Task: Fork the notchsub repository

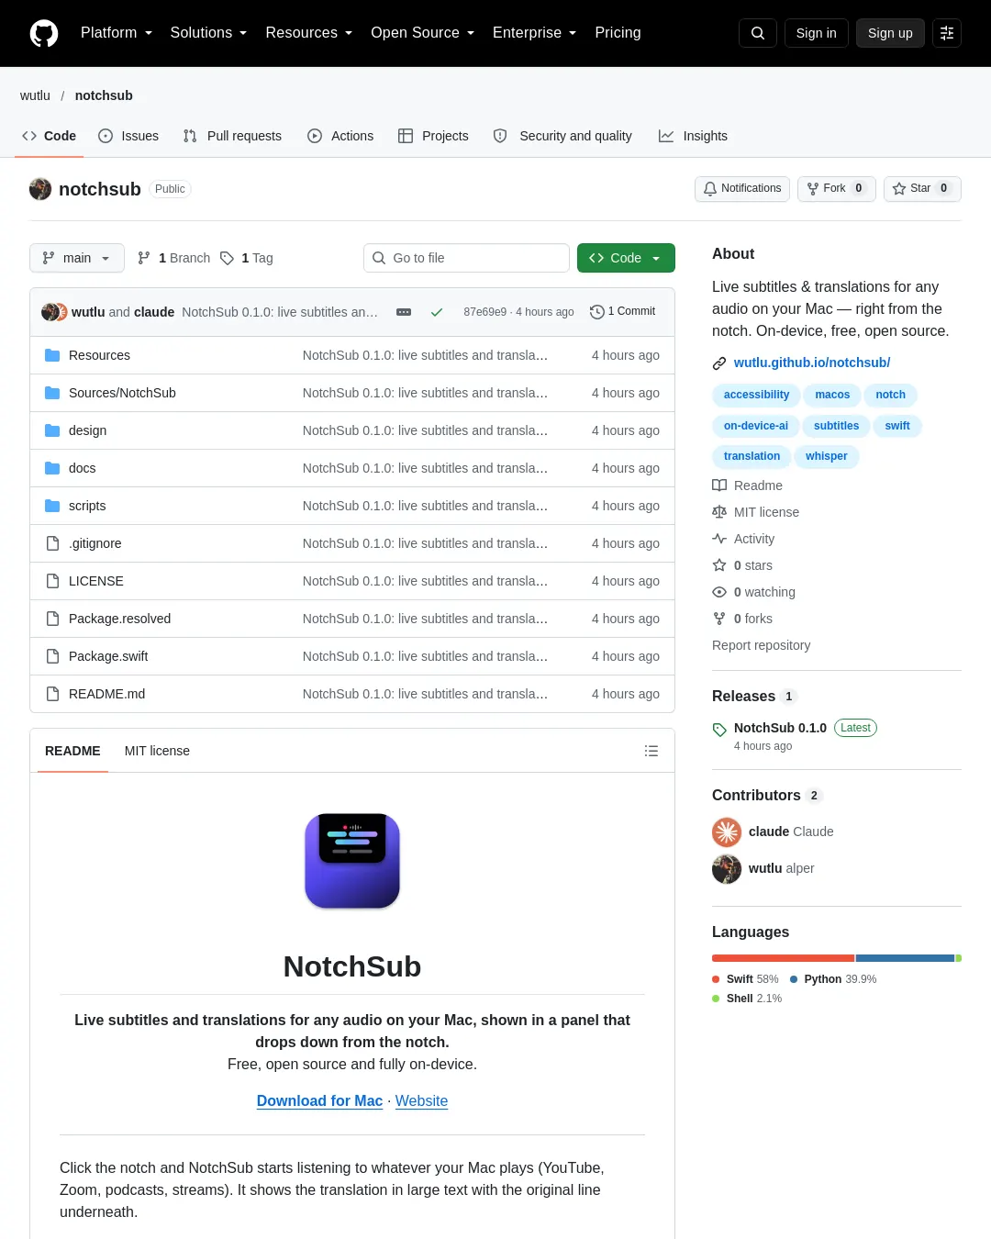Action: (836, 188)
